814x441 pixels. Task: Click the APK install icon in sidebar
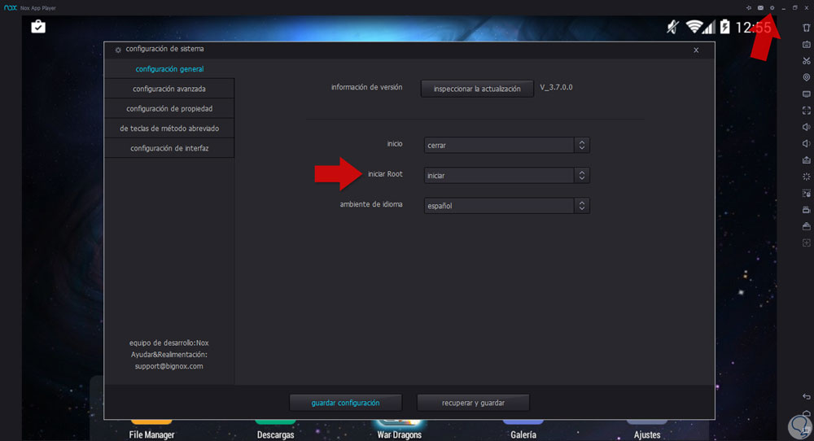click(x=806, y=160)
